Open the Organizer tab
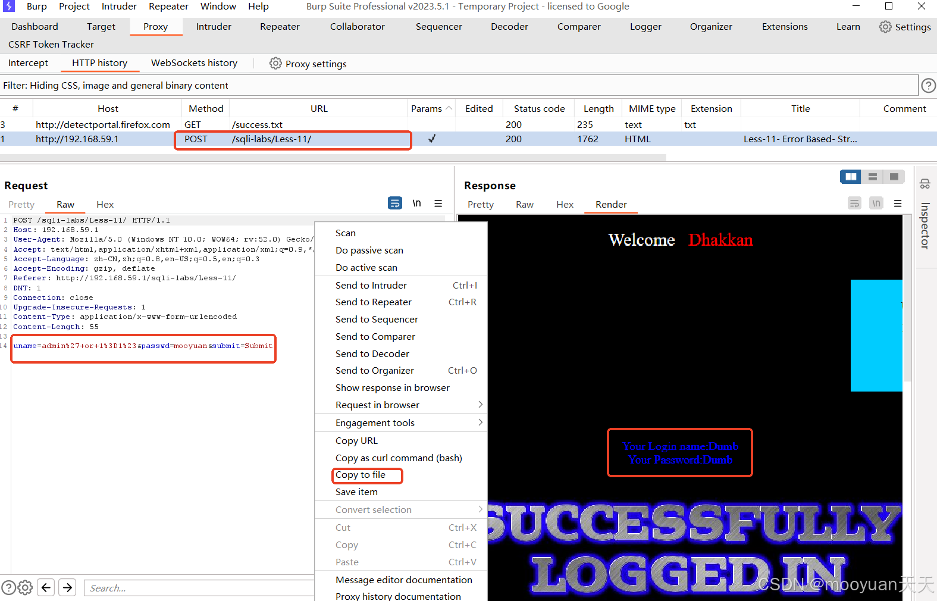 pyautogui.click(x=711, y=27)
